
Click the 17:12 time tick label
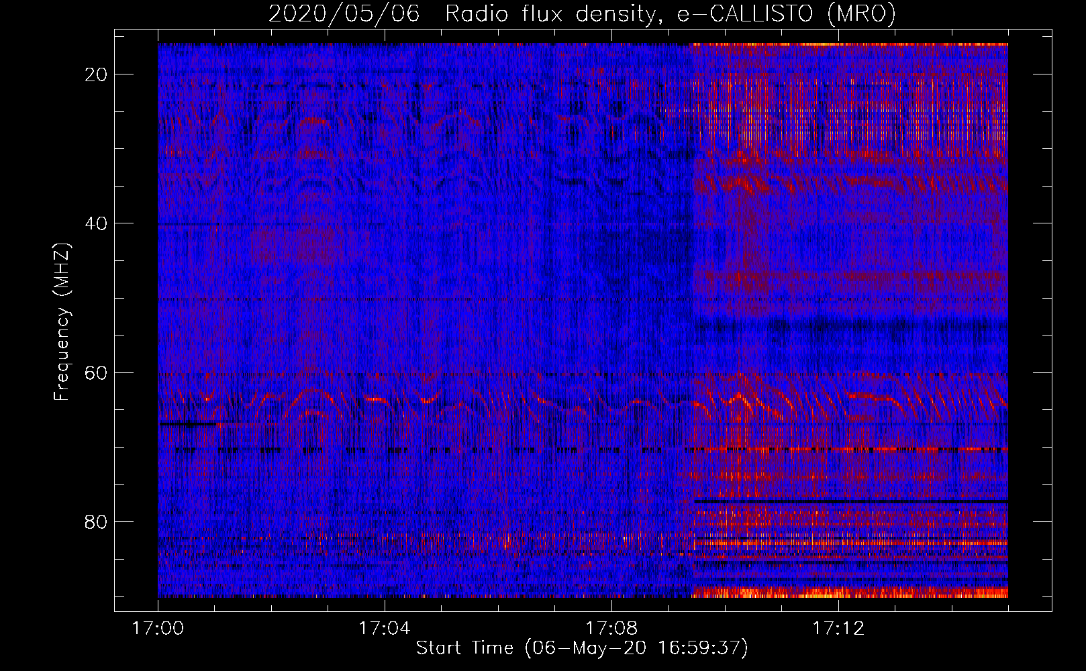838,629
